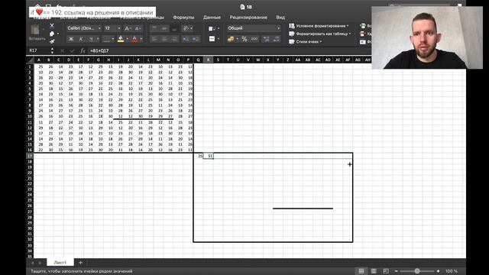Viewport: 489px width, 275px height.
Task: Select row 17 header
Action: (30, 156)
